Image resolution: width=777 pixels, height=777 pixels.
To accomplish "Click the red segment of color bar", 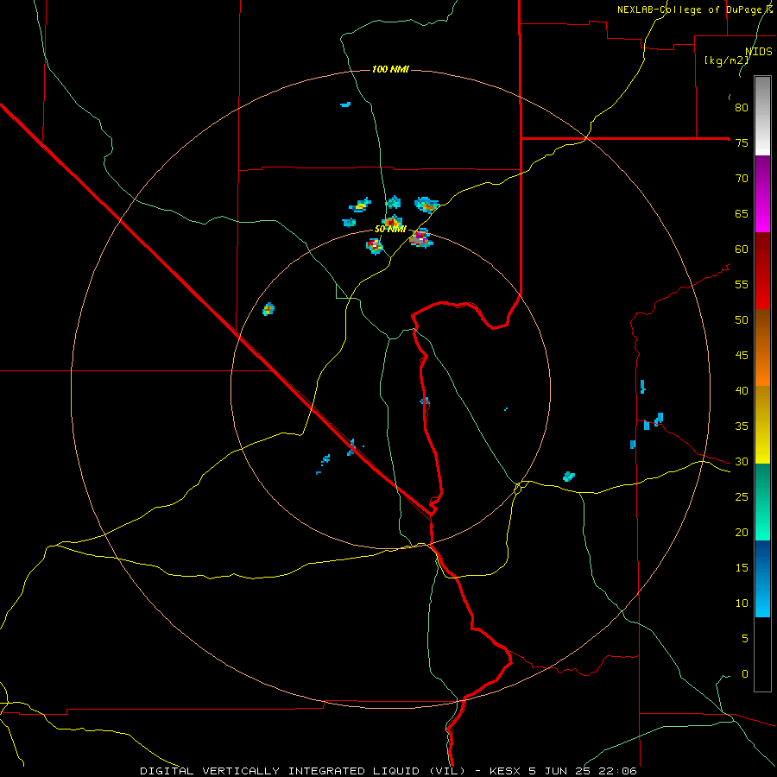I will click(762, 270).
